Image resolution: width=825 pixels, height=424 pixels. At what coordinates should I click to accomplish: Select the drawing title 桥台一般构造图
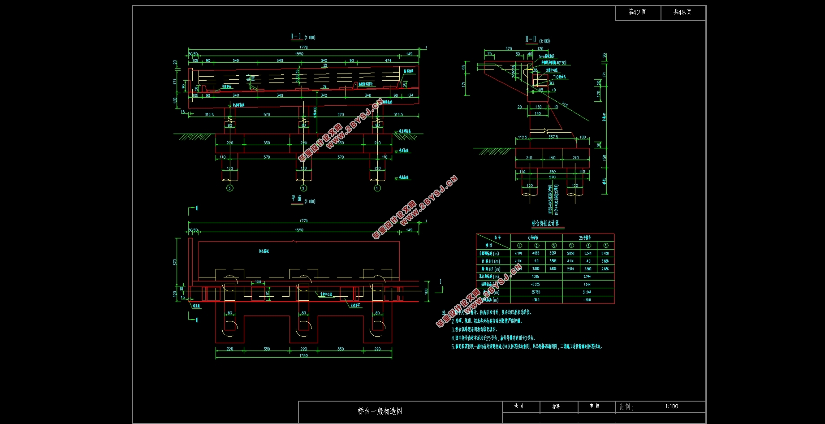point(380,411)
